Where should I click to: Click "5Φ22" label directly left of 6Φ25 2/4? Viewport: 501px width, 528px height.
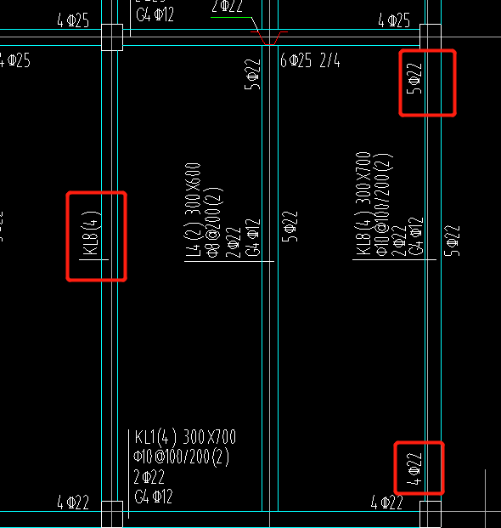click(252, 75)
